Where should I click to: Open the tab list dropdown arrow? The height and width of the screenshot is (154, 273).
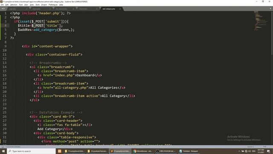[x=270, y=9]
